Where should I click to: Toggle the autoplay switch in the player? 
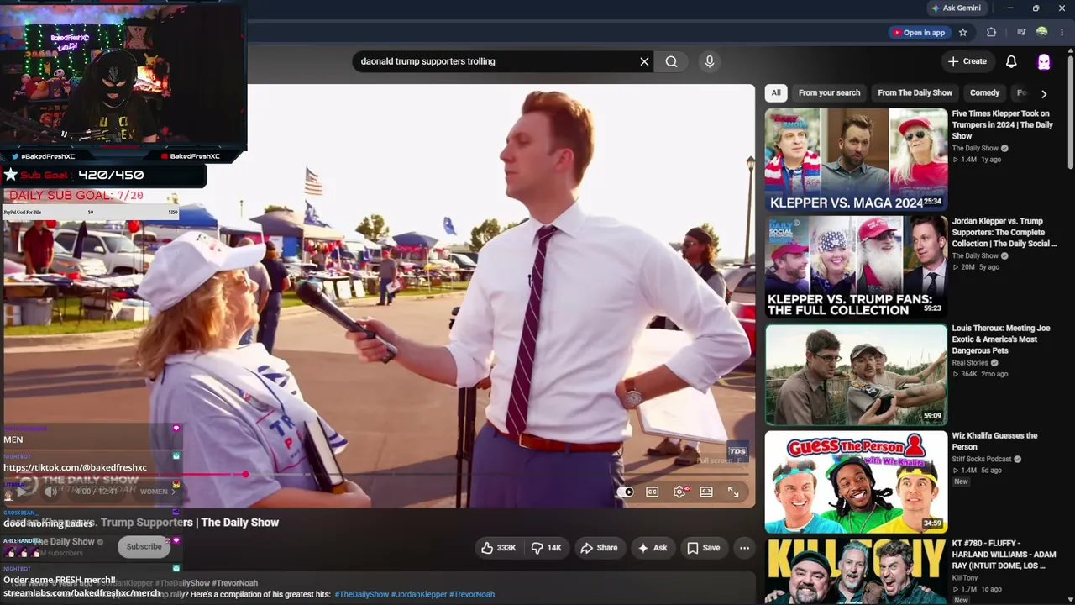626,492
